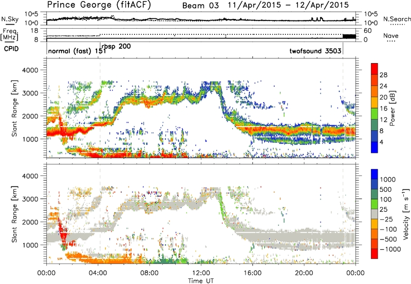
Task: Click the "16:00" time axis tick label
Action: coord(252,273)
